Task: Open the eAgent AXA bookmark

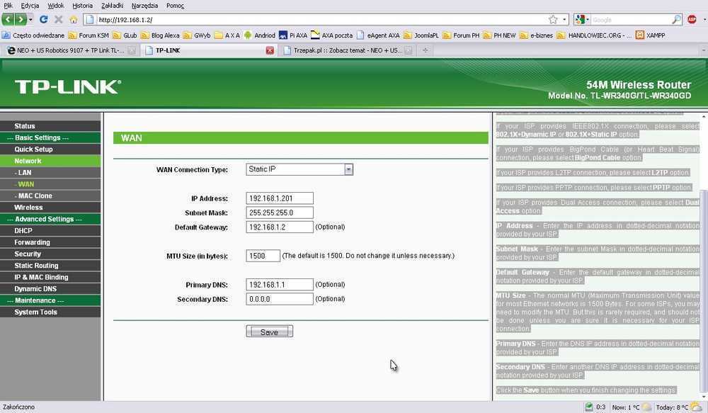Action: [378, 35]
